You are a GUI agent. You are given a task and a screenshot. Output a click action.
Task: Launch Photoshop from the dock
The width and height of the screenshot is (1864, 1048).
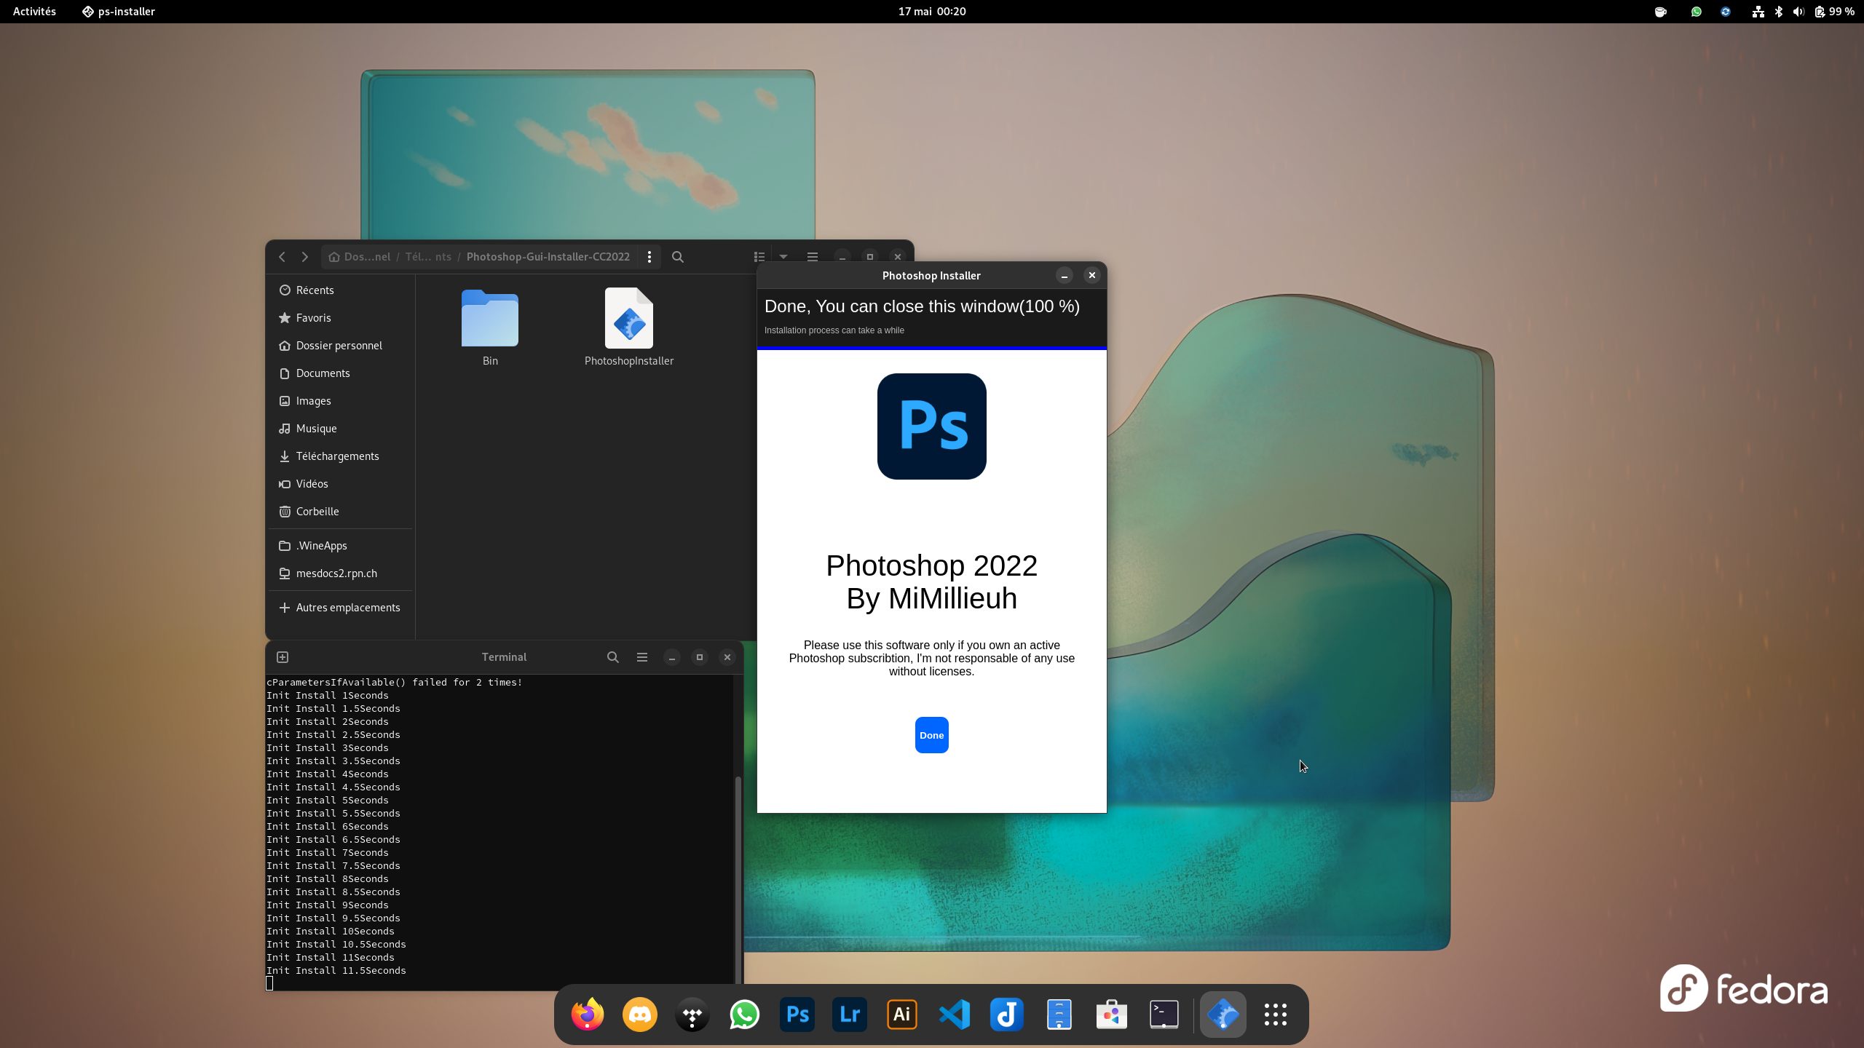[x=797, y=1015]
